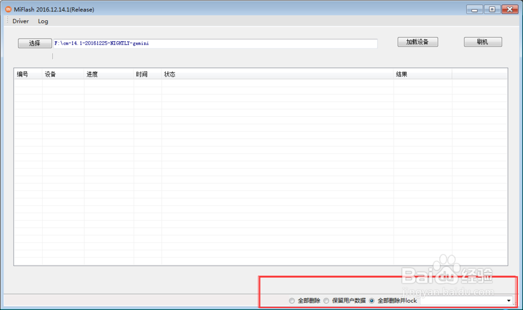Screen dimensions: 523x310
Task: Click the 刷机 flash button
Action: pos(483,42)
